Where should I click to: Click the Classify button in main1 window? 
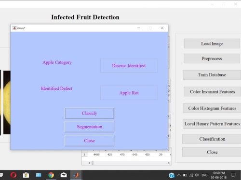pyautogui.click(x=89, y=113)
